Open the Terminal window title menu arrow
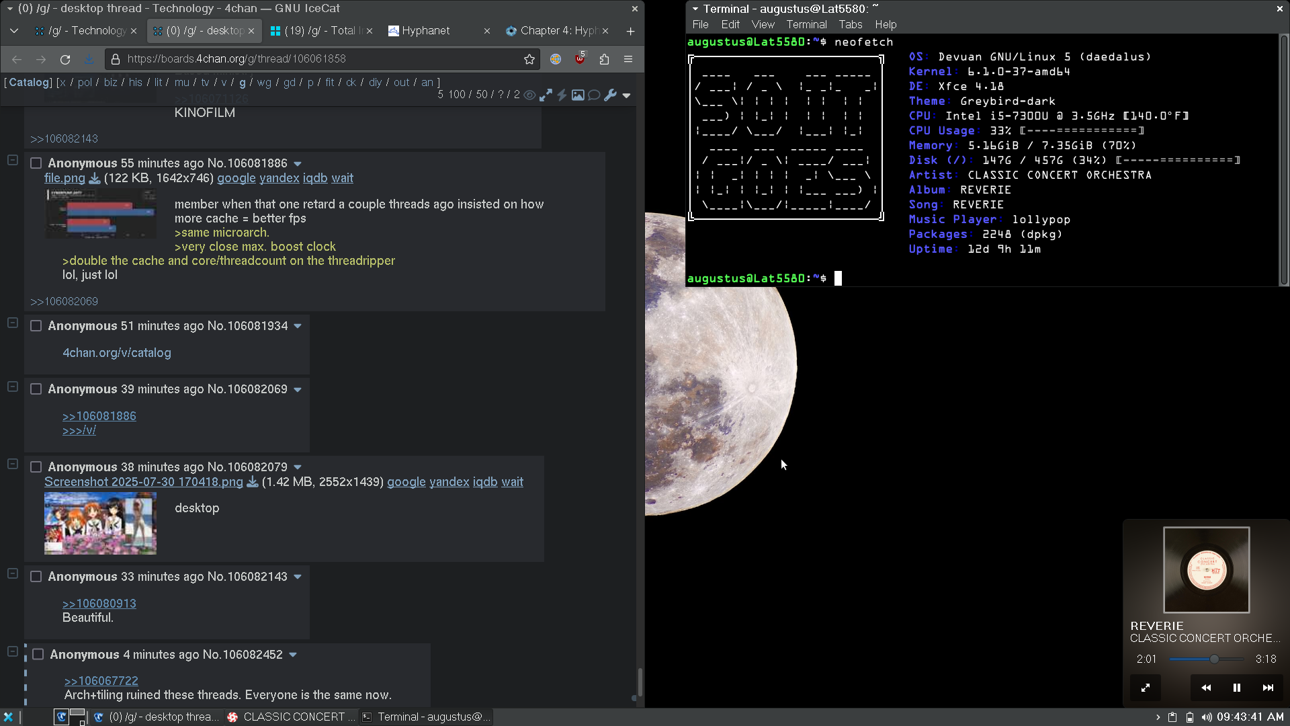Screen dimensions: 1290x726 (x=695, y=9)
